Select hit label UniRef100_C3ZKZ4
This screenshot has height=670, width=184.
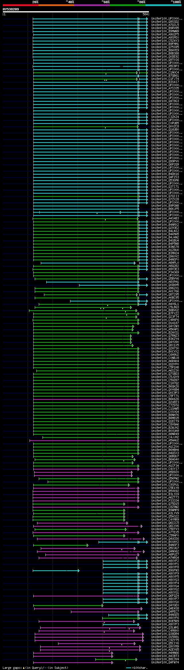pos(165,117)
